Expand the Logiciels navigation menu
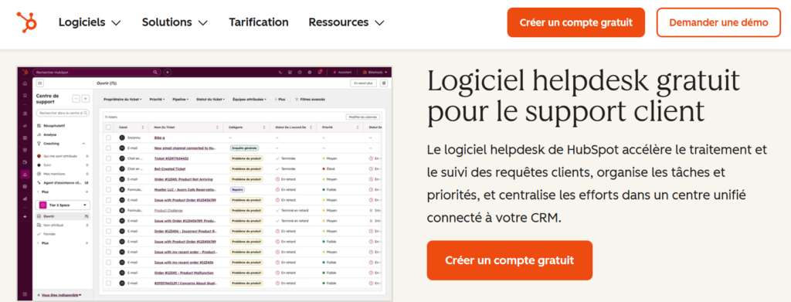The height and width of the screenshot is (302, 791). pos(90,22)
